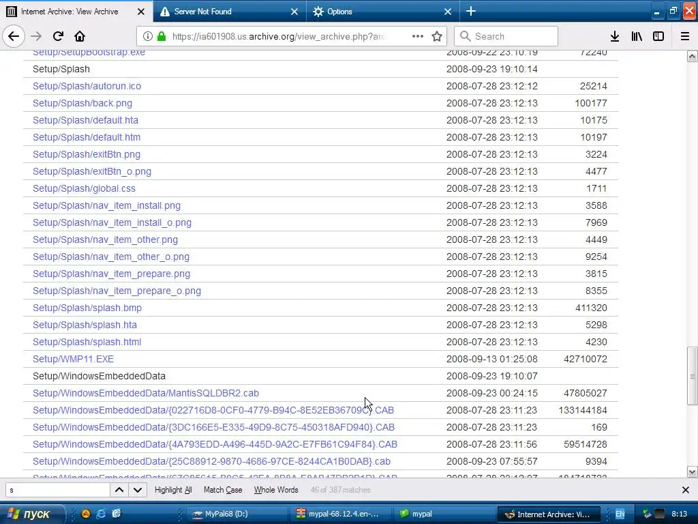Open the Windows Start (пуск) button

(x=33, y=514)
